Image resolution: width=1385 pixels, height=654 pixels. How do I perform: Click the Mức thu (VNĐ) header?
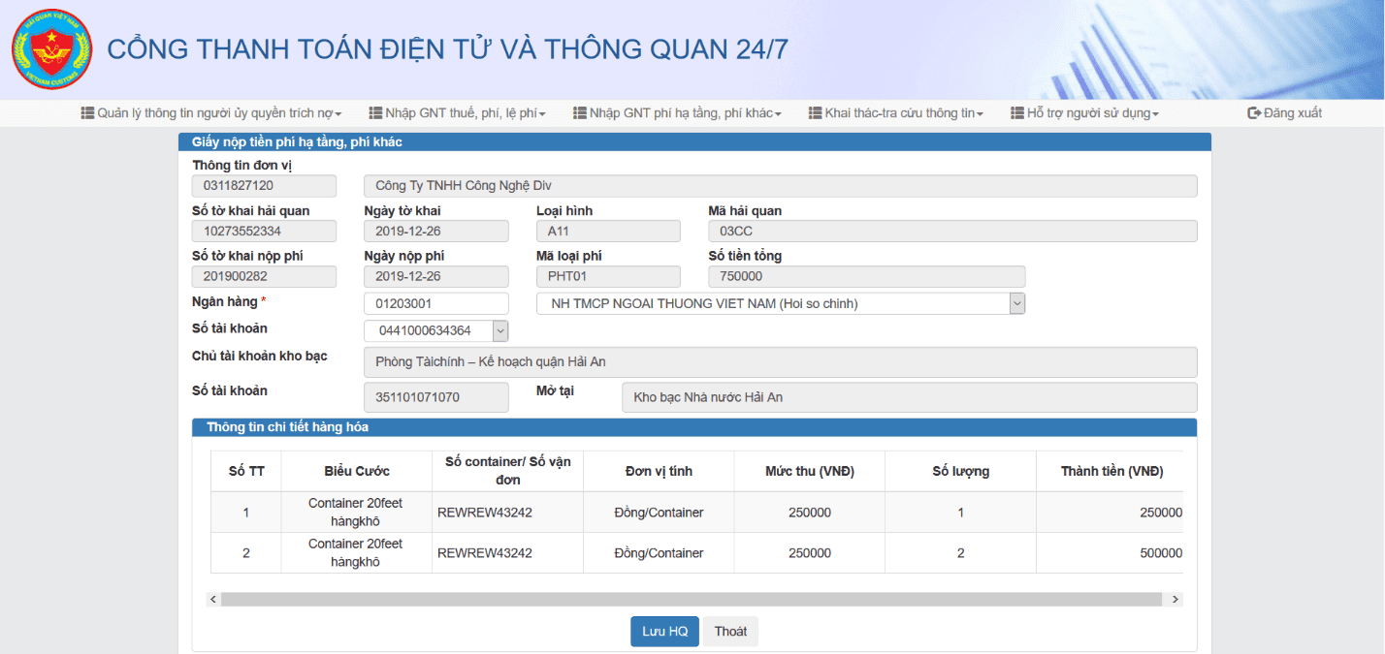click(x=810, y=471)
